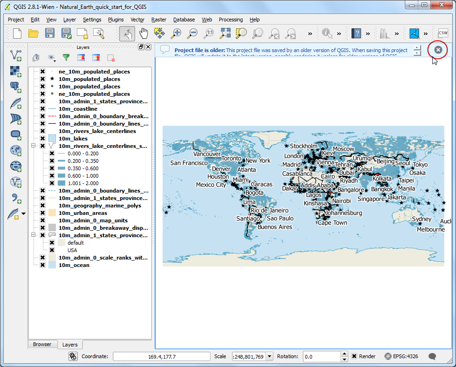Viewport: 456px width, 367px height.
Task: Click the Rotation value field
Action: point(322,356)
